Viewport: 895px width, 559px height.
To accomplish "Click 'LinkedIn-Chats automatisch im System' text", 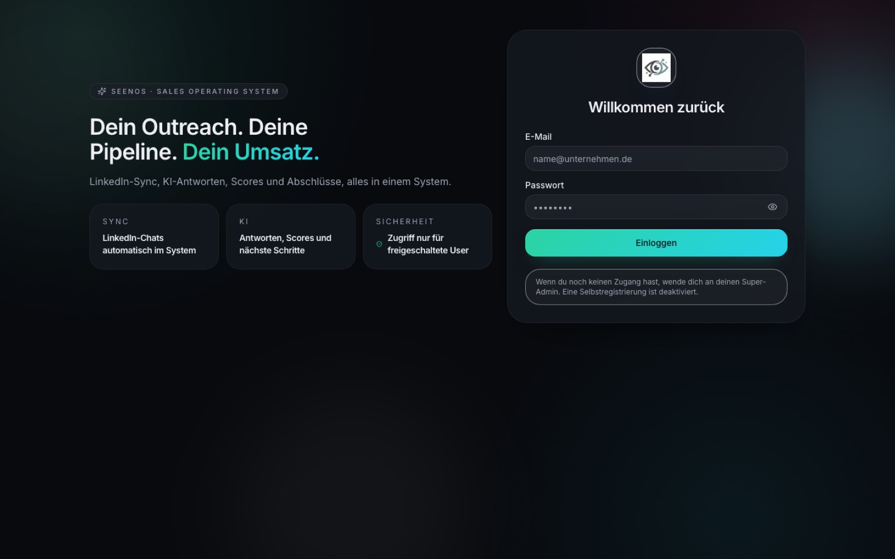I will tap(149, 244).
